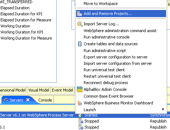Expand the Launch submenu arrow
Image resolution: width=170 pixels, height=130 pixels.
(163, 109)
